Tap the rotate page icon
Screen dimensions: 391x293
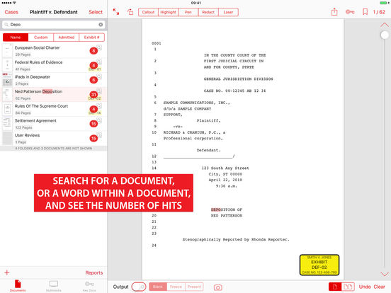[130, 12]
